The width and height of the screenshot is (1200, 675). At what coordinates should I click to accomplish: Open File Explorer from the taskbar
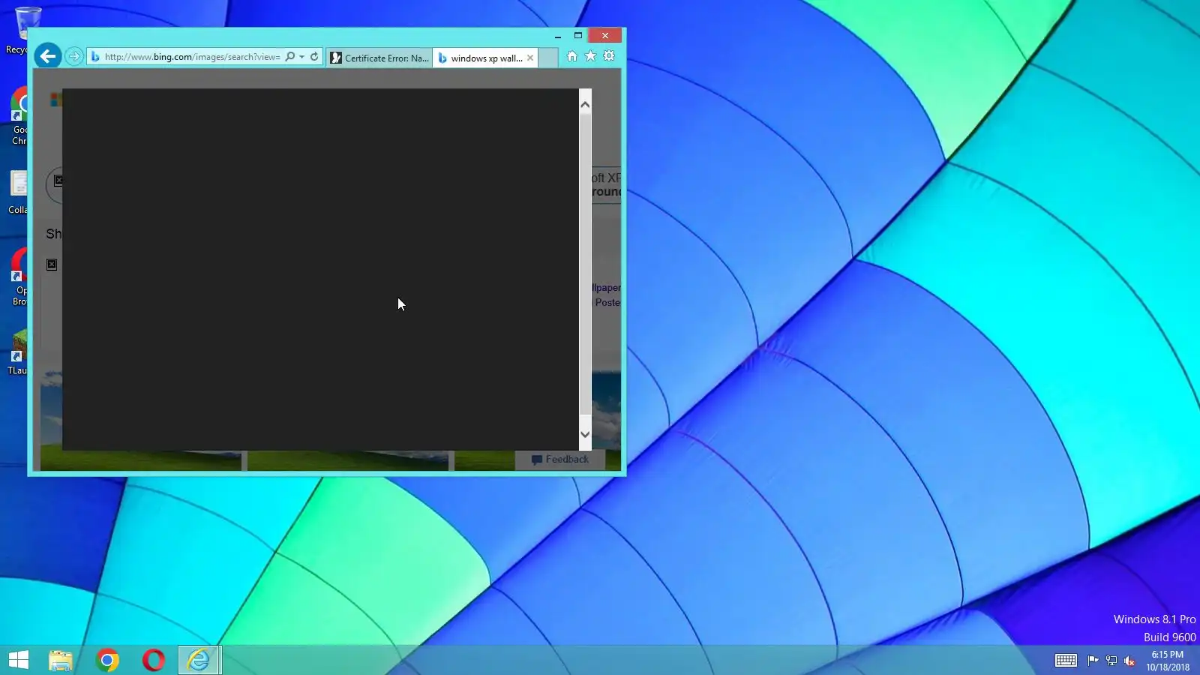[x=61, y=660]
